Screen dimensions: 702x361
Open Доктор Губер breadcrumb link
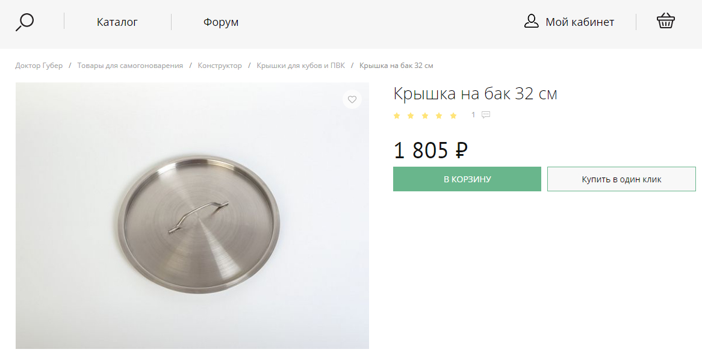click(x=39, y=66)
